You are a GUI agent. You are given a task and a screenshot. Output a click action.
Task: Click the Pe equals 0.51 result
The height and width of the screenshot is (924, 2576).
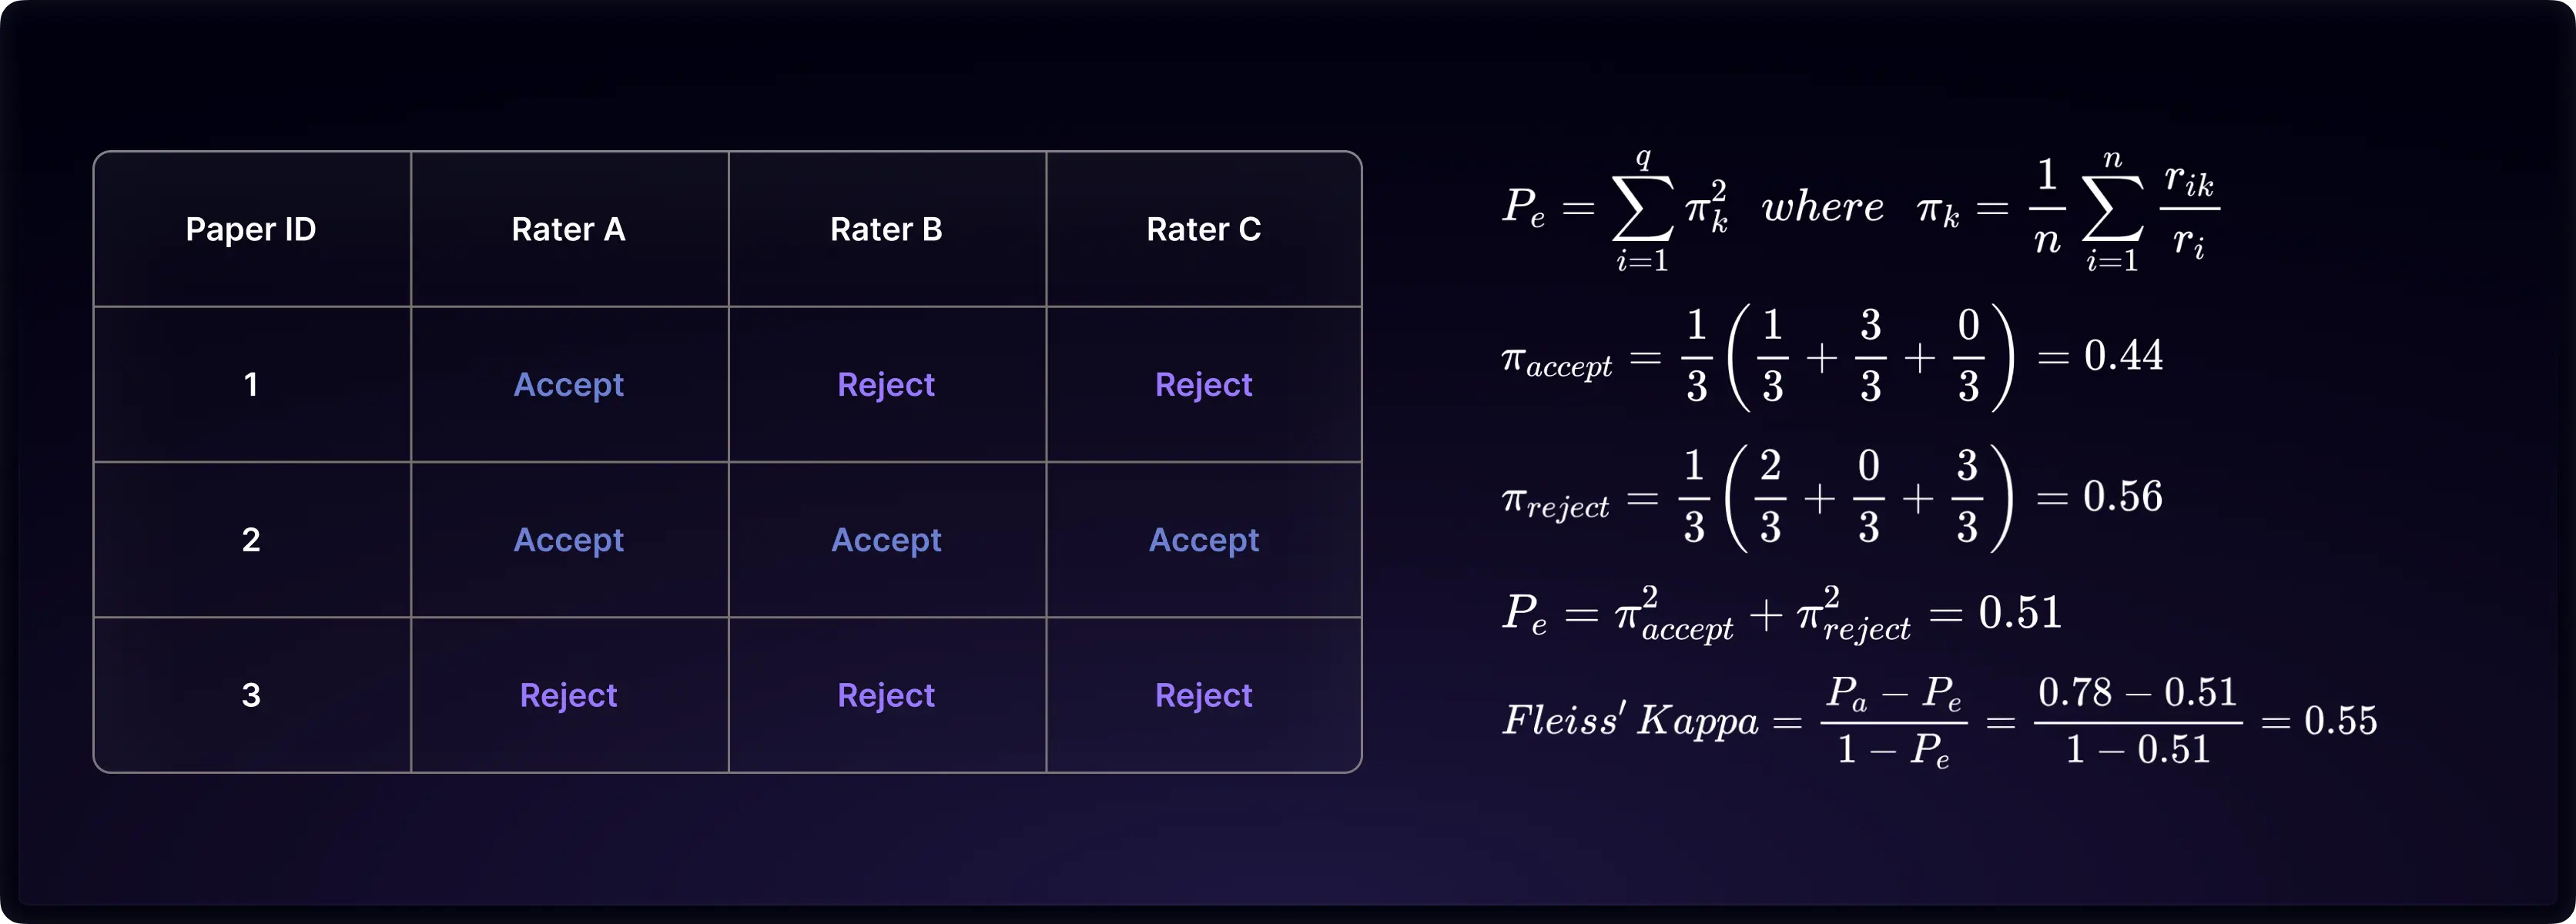pyautogui.click(x=2020, y=613)
